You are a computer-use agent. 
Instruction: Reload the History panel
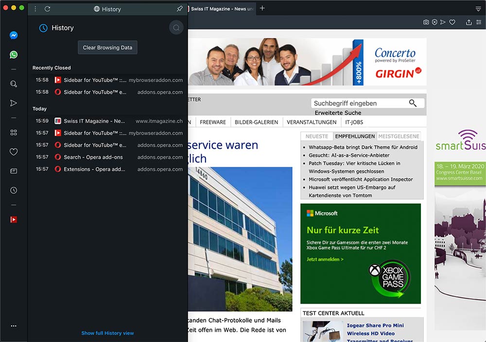(47, 9)
